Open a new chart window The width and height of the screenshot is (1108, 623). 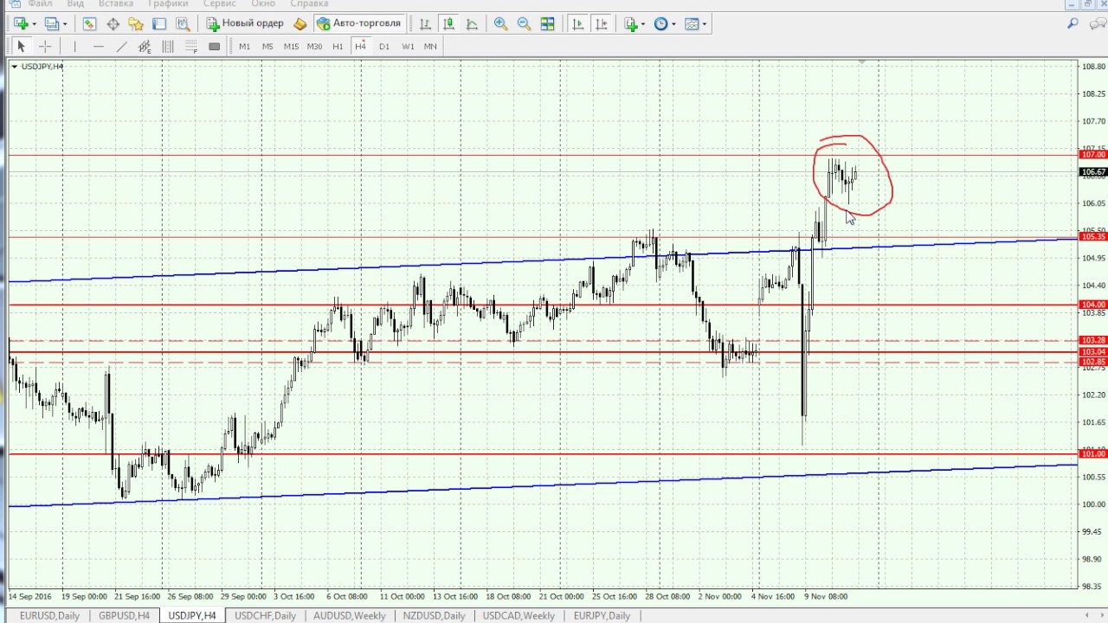[x=21, y=24]
